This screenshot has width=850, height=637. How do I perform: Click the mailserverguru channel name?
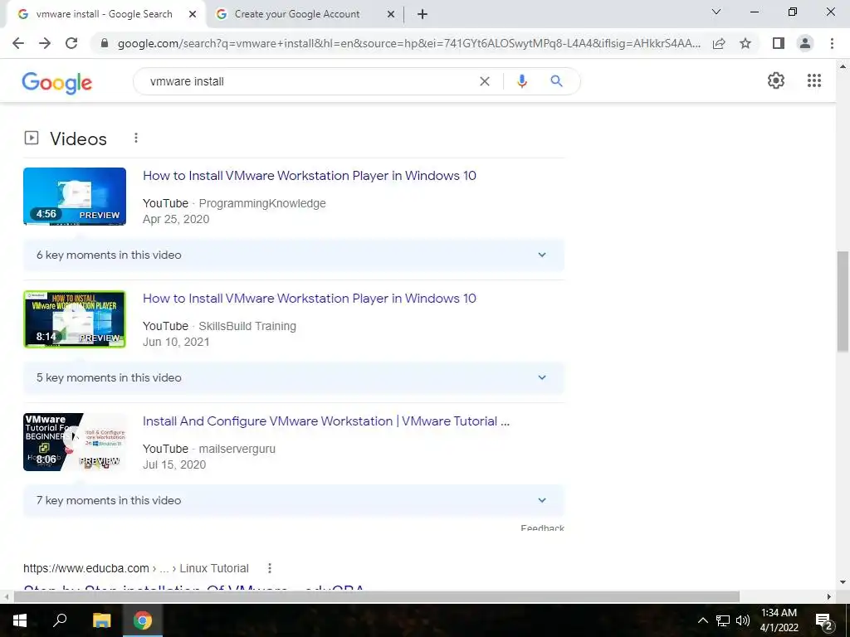(x=237, y=449)
